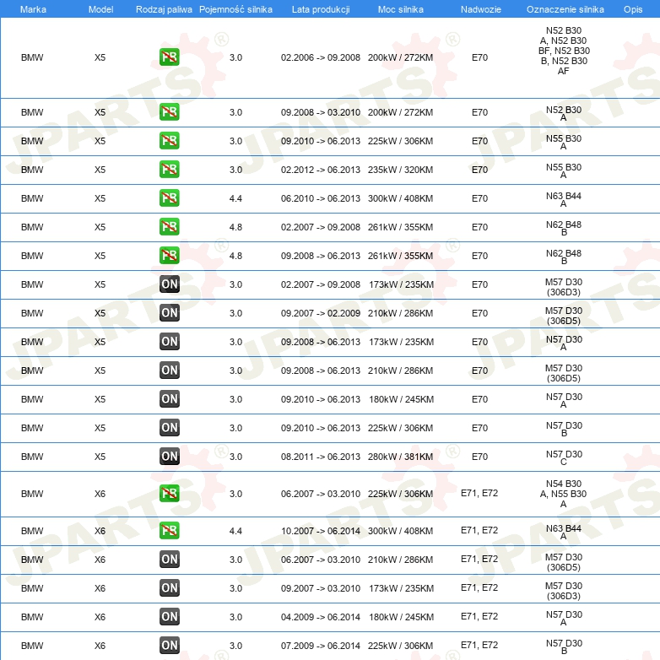Image resolution: width=660 pixels, height=660 pixels.
Task: Click the ON icon in the X5 N57 D30 B row
Action: coord(169,427)
